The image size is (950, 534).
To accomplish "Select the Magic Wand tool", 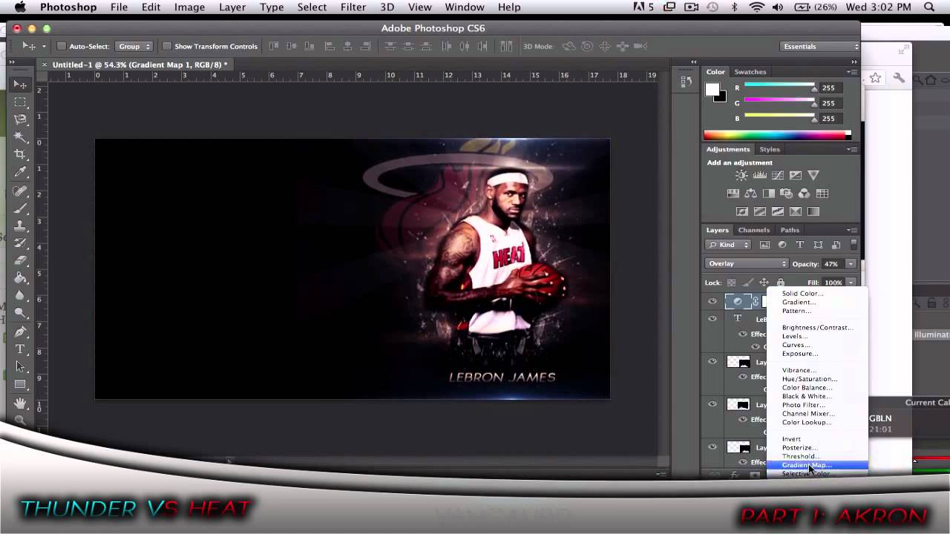I will [x=21, y=137].
